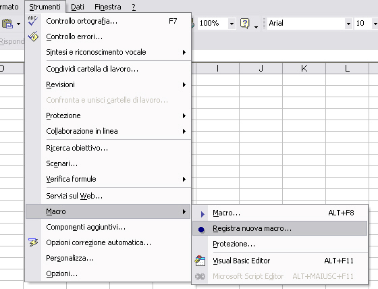The height and width of the screenshot is (289, 378).
Task: Click the Visual Basic Editor icon
Action: 200,261
